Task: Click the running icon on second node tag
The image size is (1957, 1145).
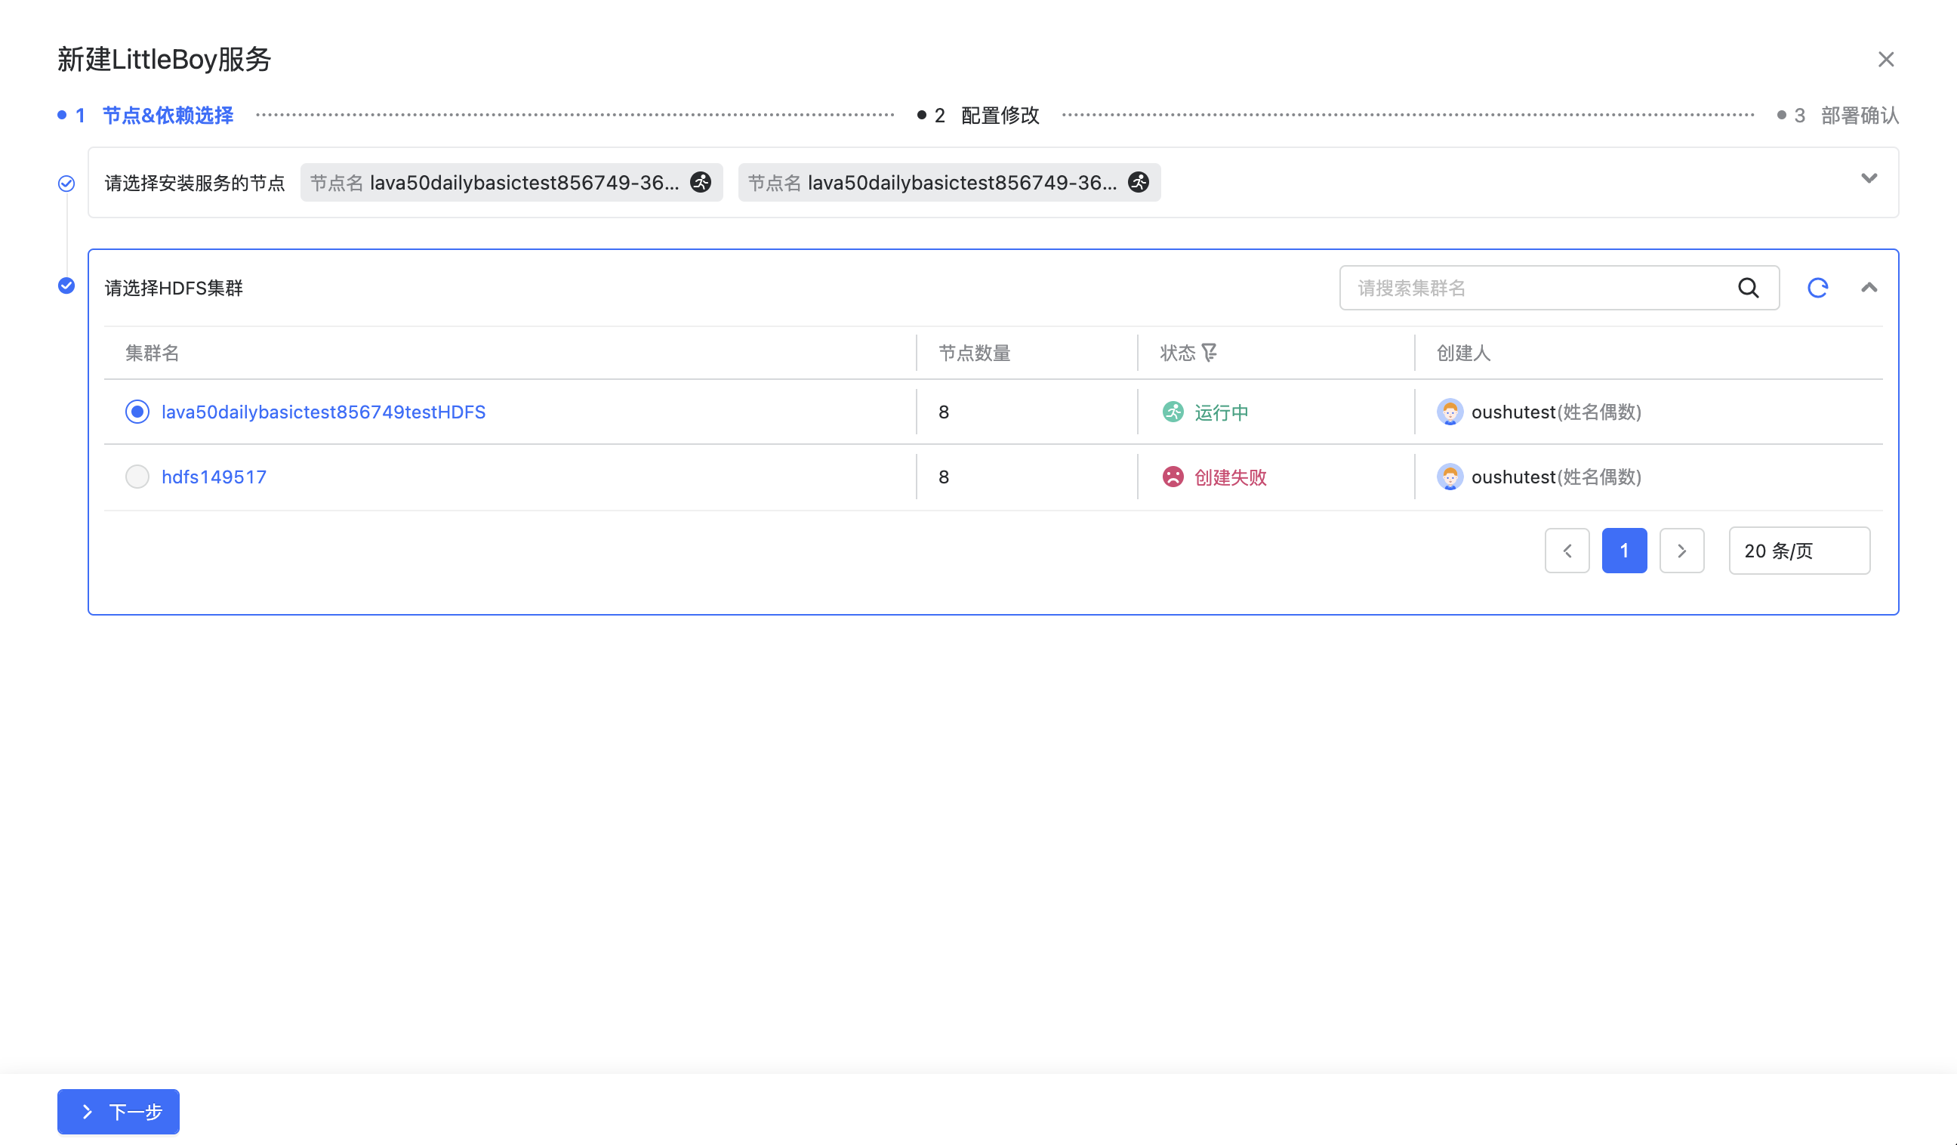Action: pyautogui.click(x=1139, y=183)
